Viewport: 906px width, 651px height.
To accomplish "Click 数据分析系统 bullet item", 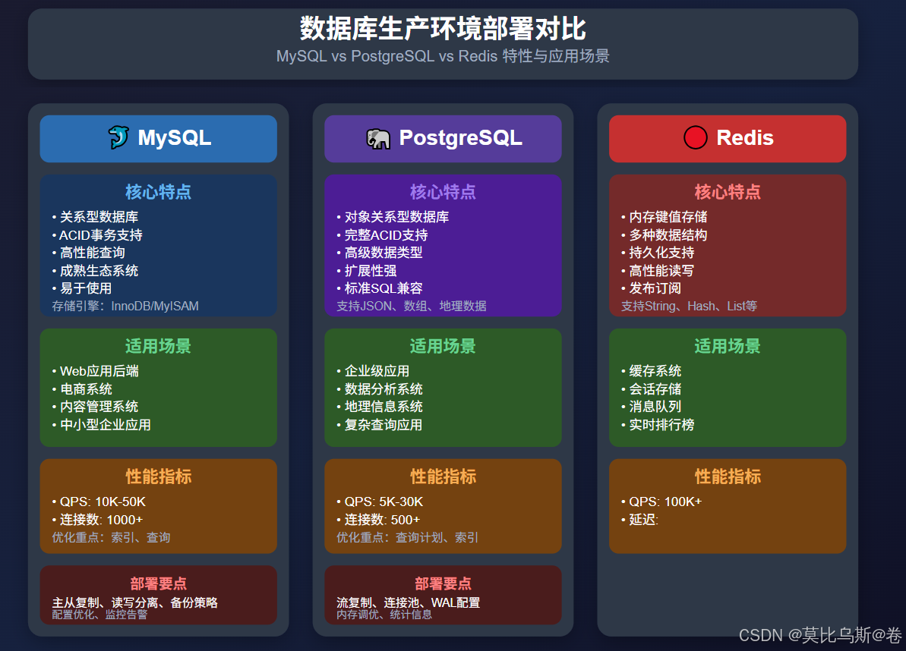I will (380, 389).
